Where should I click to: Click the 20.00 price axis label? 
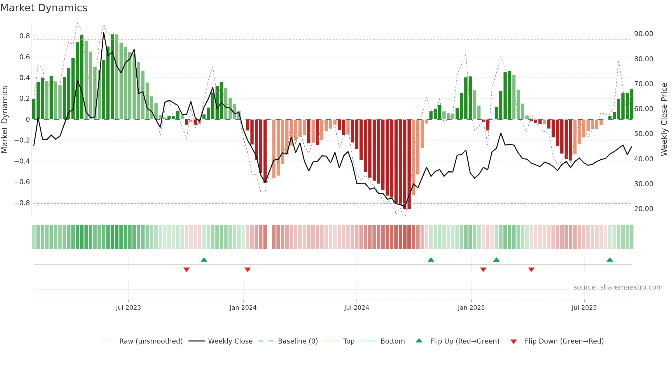point(644,209)
